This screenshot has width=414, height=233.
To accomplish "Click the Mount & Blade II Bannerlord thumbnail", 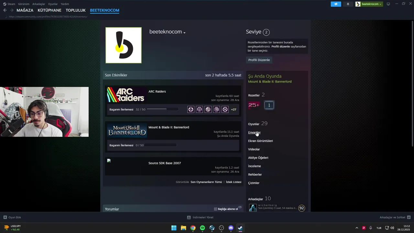I will (126, 130).
